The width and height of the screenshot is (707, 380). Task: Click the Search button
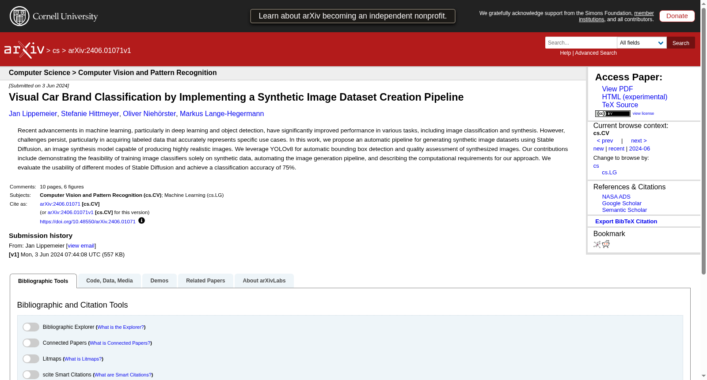click(681, 43)
